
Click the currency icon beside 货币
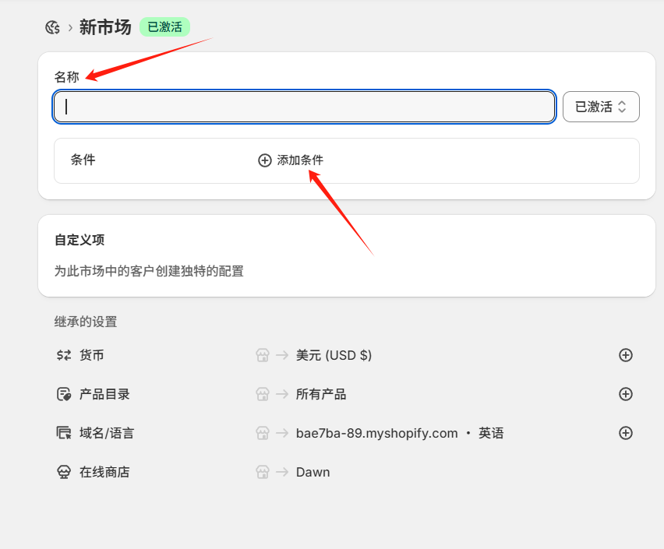click(x=63, y=355)
